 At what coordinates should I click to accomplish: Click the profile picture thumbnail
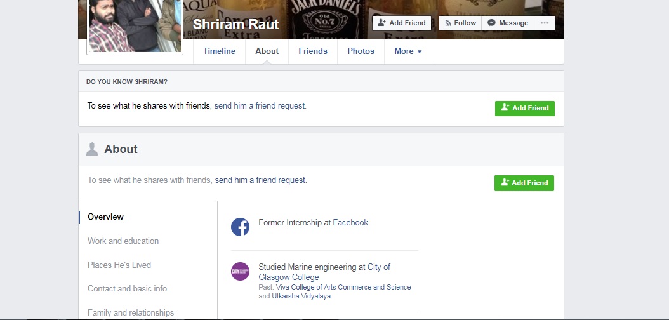[x=135, y=25]
